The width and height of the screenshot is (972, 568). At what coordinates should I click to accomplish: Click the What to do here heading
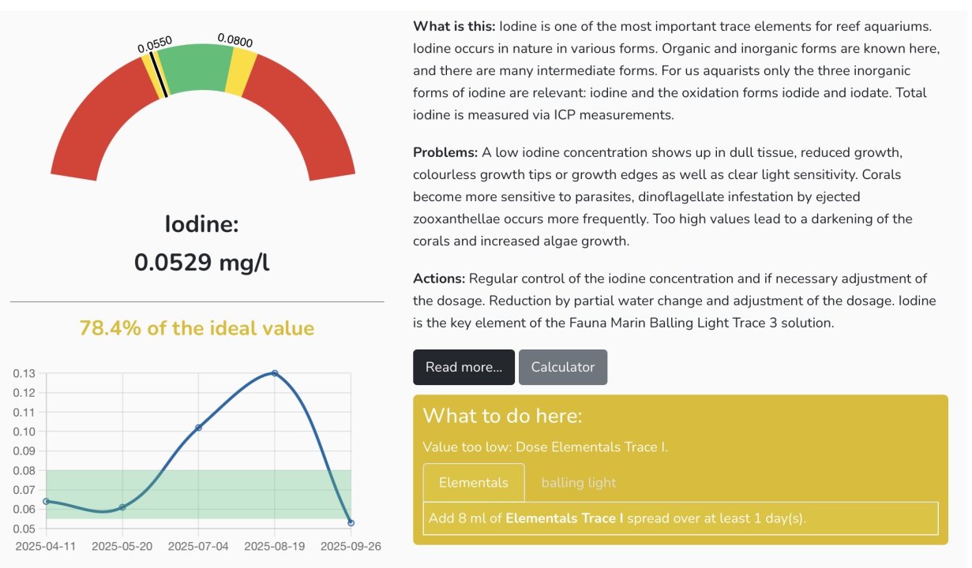(502, 416)
